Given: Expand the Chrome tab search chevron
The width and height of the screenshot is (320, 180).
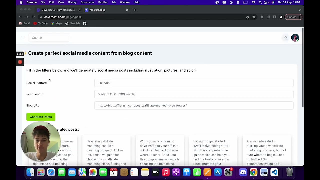Looking at the screenshot, I should [x=299, y=10].
